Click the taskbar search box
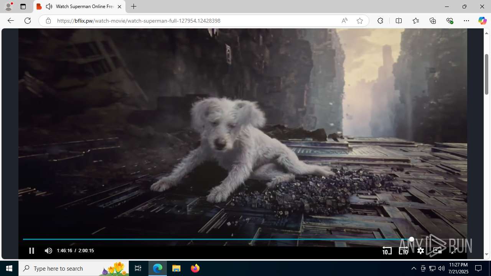This screenshot has height=276, width=491. tap(74, 268)
